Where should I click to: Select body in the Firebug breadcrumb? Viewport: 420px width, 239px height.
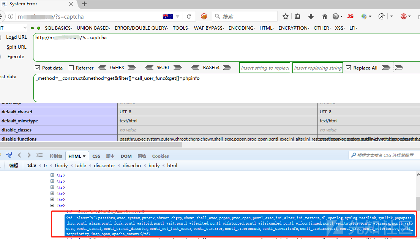tap(154, 166)
